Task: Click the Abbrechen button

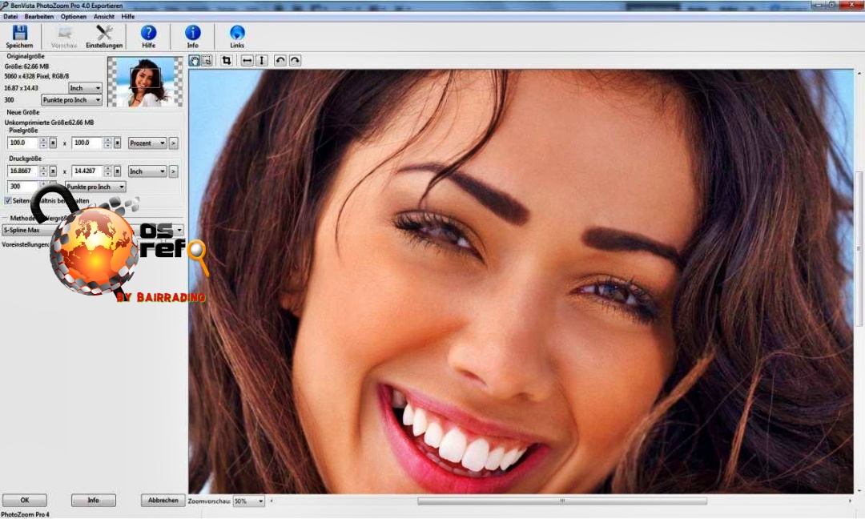Action: click(x=163, y=501)
